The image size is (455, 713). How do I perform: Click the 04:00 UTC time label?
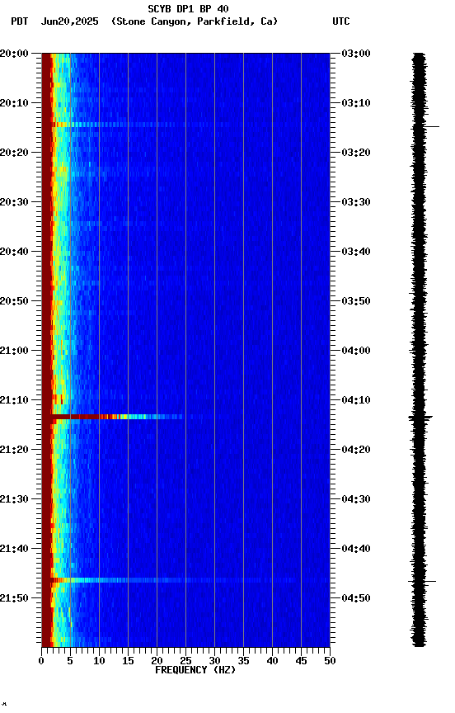click(356, 351)
